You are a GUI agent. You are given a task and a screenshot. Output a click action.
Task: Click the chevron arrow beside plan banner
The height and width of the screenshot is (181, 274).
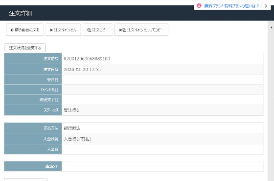(266, 6)
